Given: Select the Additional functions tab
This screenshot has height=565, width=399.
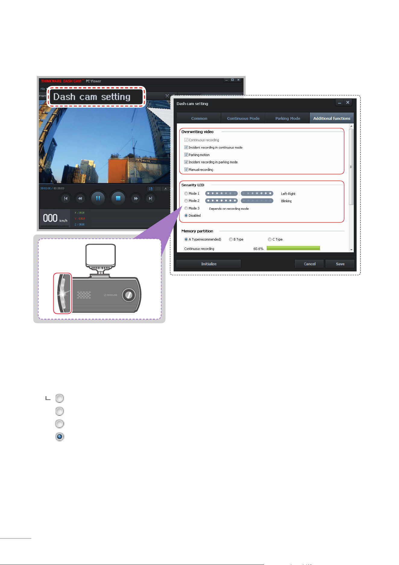Looking at the screenshot, I should (331, 118).
